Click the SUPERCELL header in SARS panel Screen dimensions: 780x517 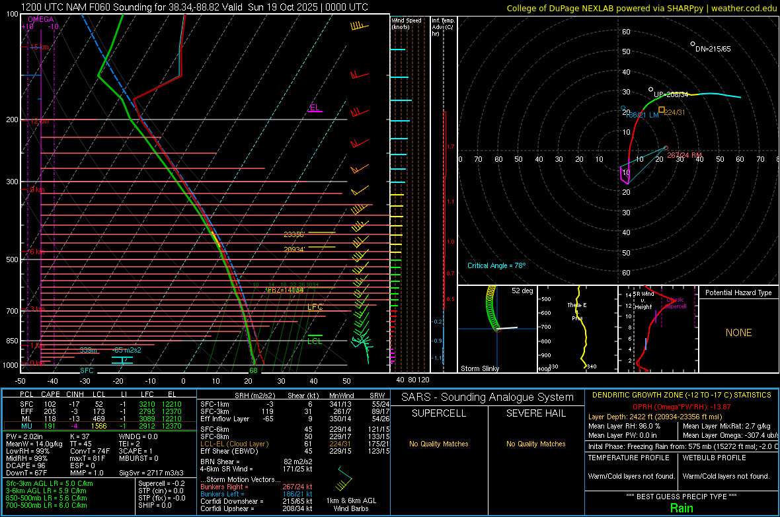[438, 413]
